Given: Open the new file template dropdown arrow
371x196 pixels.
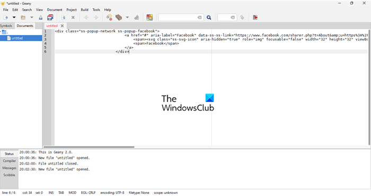Looking at the screenshot, I should [x=14, y=18].
